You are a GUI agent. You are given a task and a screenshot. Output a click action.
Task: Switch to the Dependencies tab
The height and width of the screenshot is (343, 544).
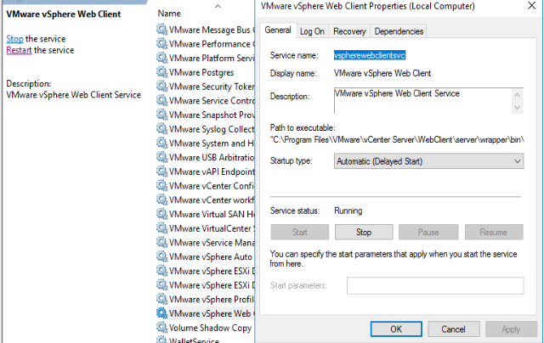coord(399,31)
